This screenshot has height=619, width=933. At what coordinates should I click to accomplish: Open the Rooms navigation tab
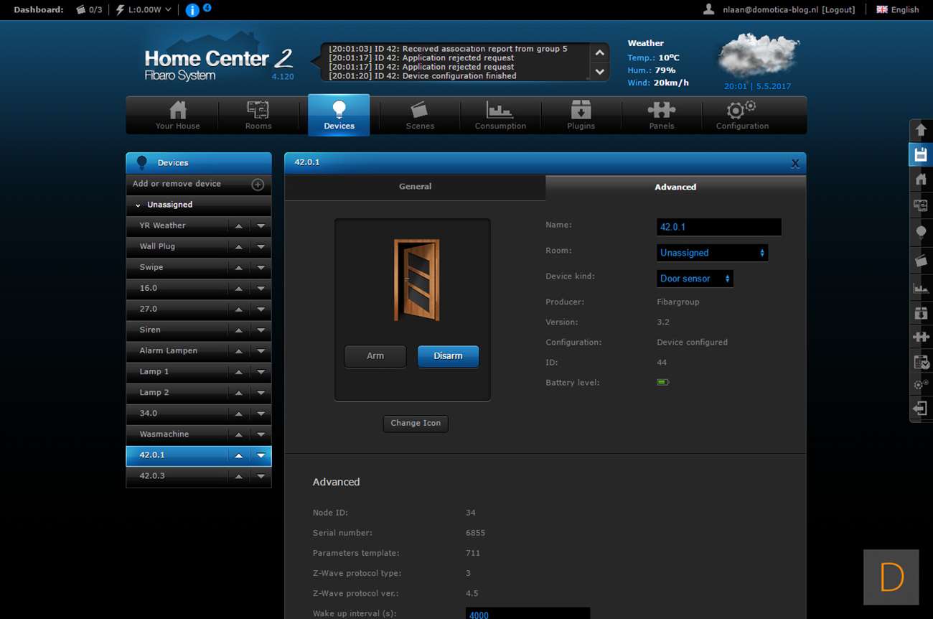tap(258, 115)
